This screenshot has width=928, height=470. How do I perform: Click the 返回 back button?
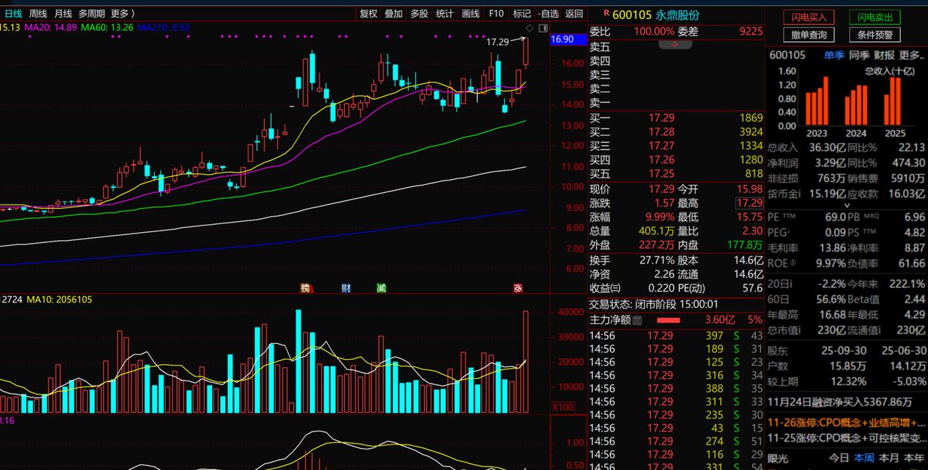tap(574, 14)
